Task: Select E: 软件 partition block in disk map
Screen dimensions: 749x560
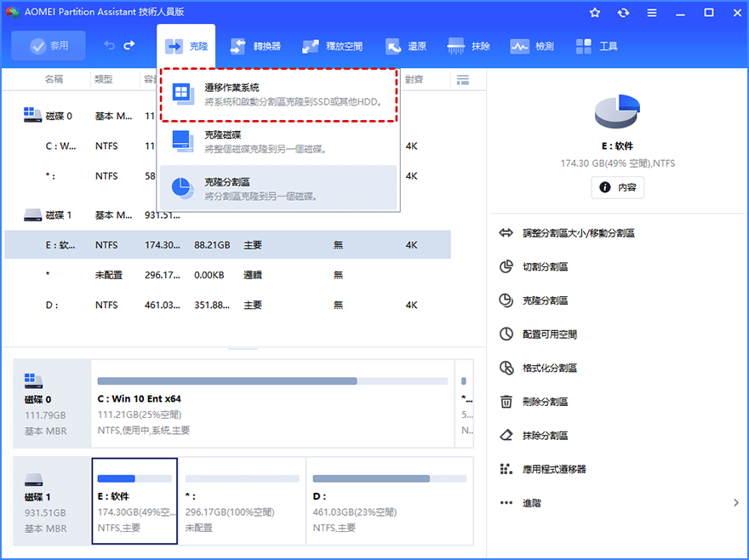Action: pos(134,501)
